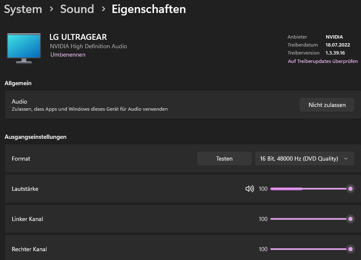Viewport: 361px width, 260px height.
Task: Click the driver version number 1.3.39.16
Action: (x=335, y=53)
